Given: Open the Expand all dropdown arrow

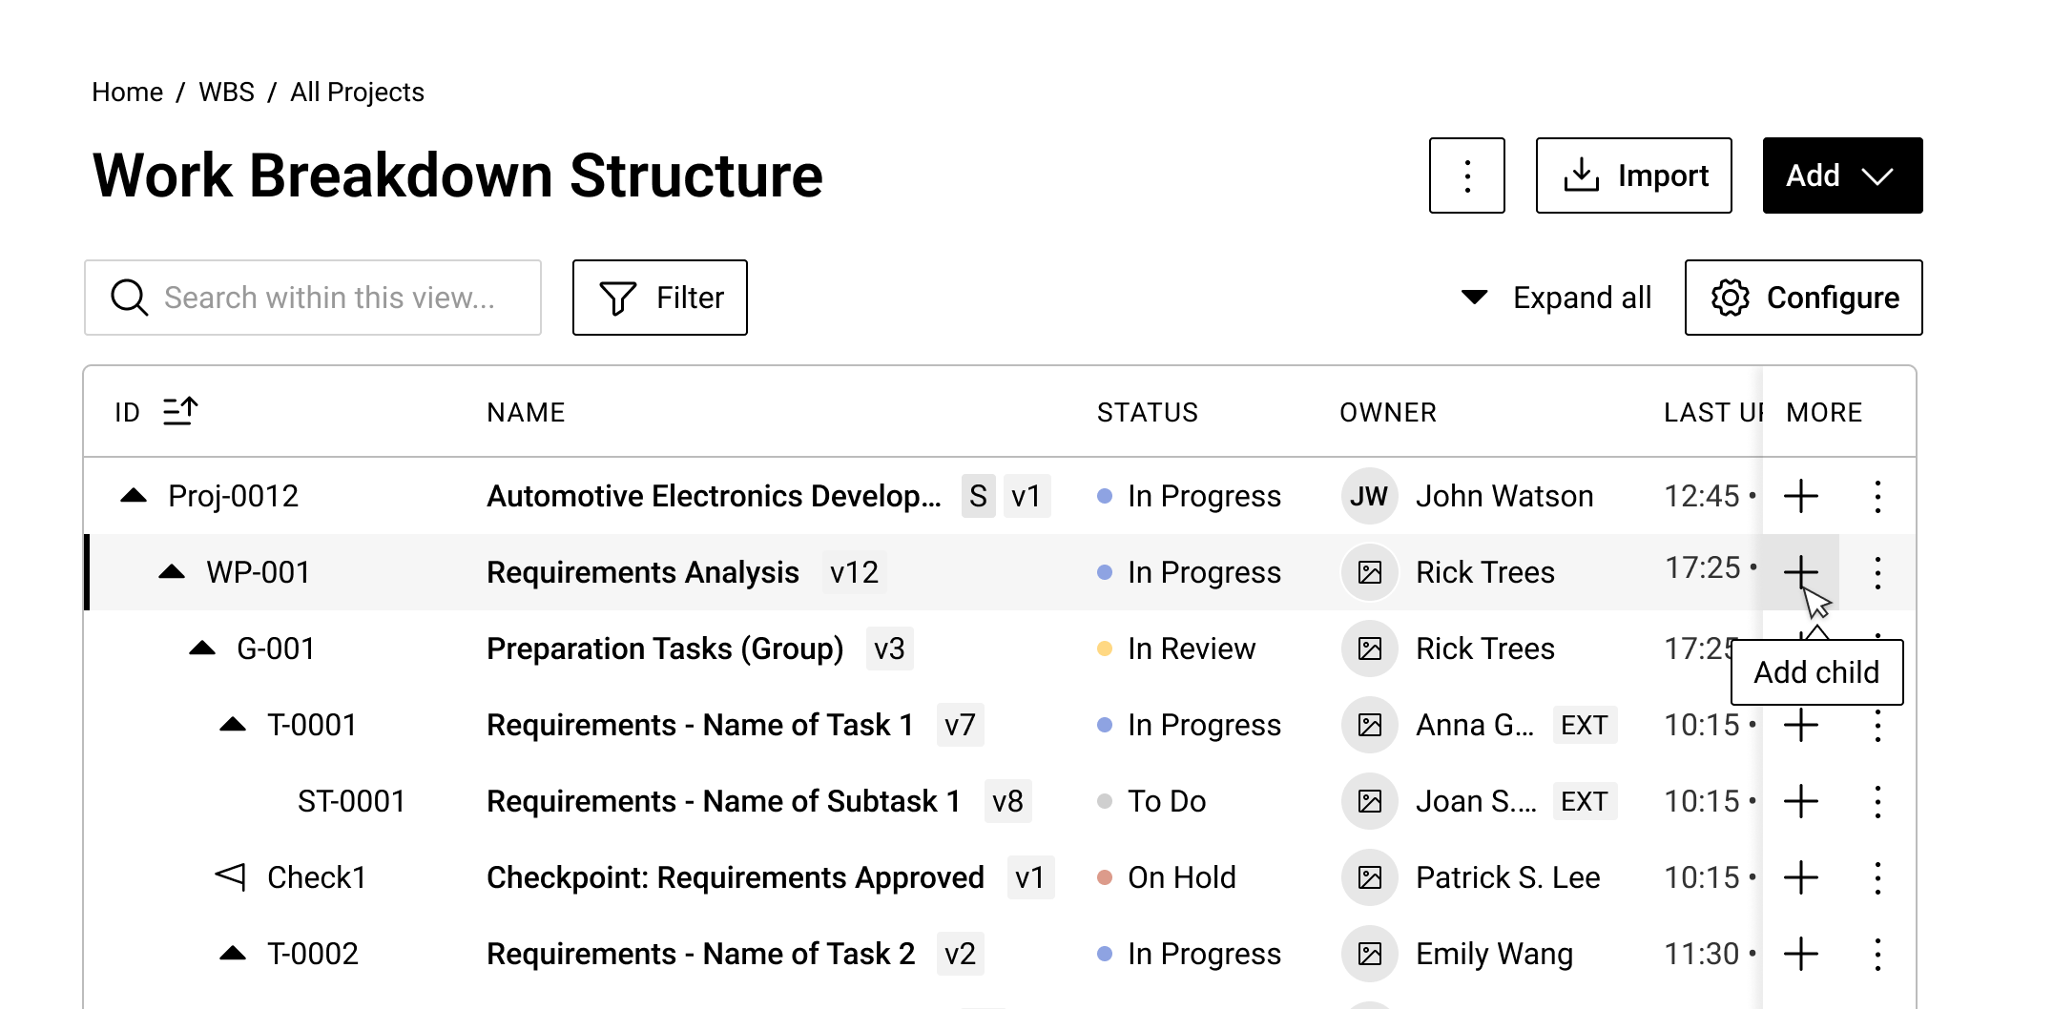Looking at the screenshot, I should point(1474,298).
